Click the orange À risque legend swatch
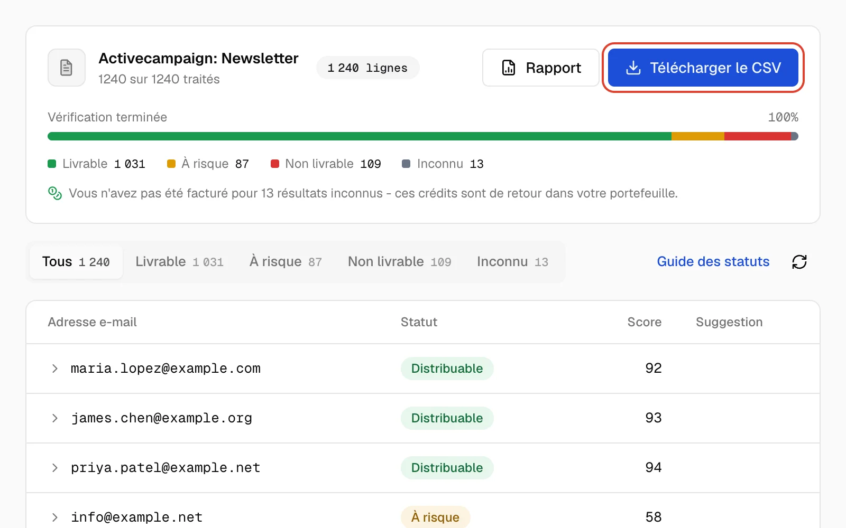Viewport: 846px width, 528px height. (x=171, y=164)
